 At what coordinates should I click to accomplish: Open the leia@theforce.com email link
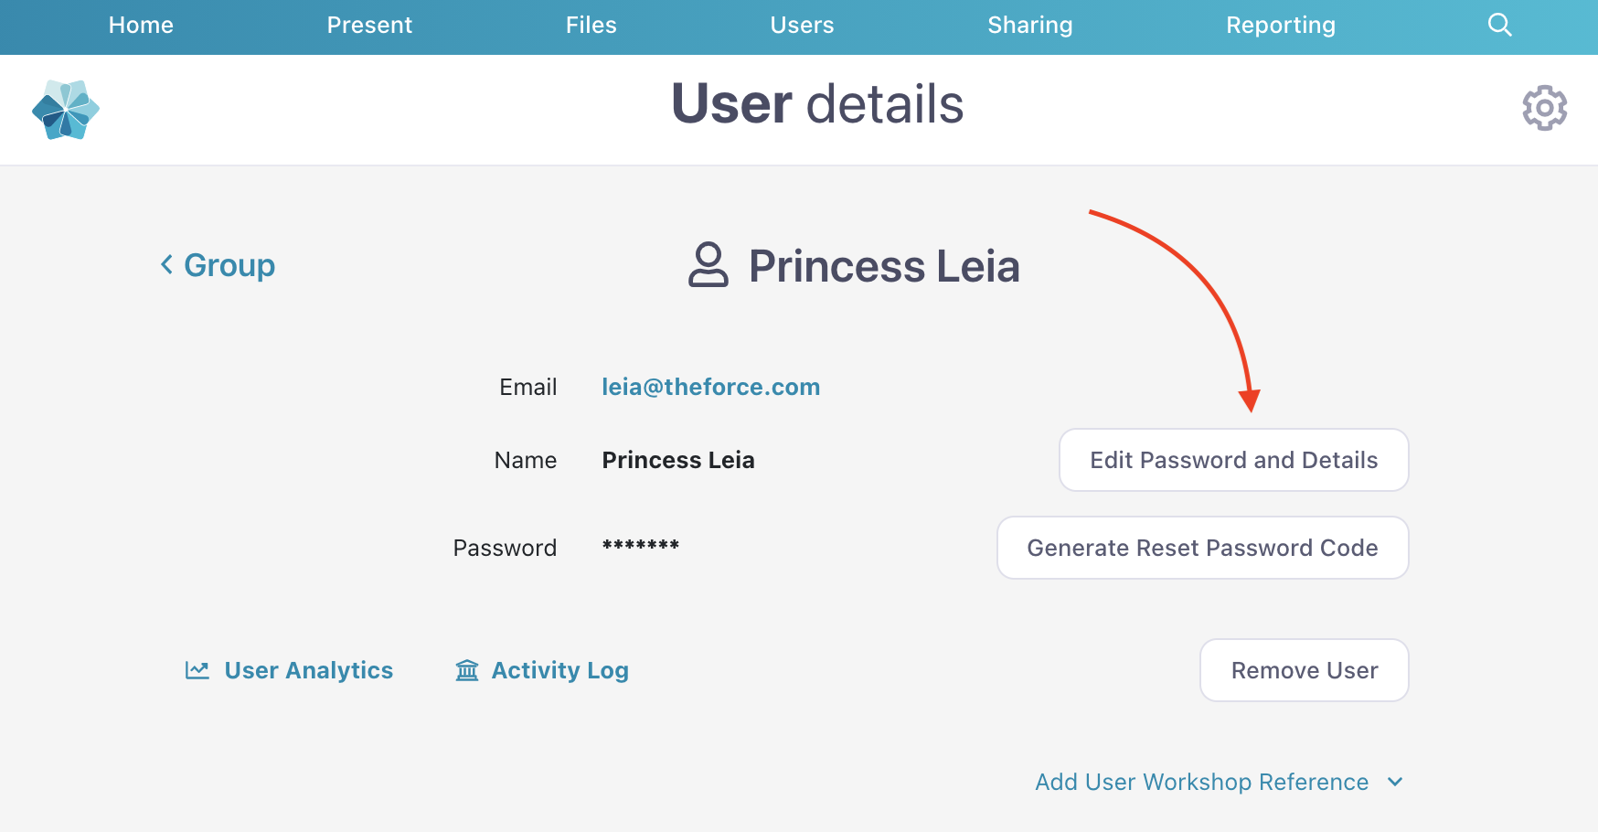tap(710, 387)
